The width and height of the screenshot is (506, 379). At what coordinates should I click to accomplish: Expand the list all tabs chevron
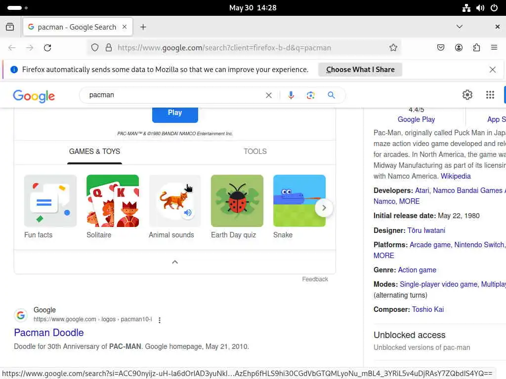click(459, 27)
